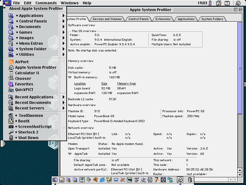
Task: Click hardware address 00.05.02.AE.CB.56
Action: click(199, 170)
